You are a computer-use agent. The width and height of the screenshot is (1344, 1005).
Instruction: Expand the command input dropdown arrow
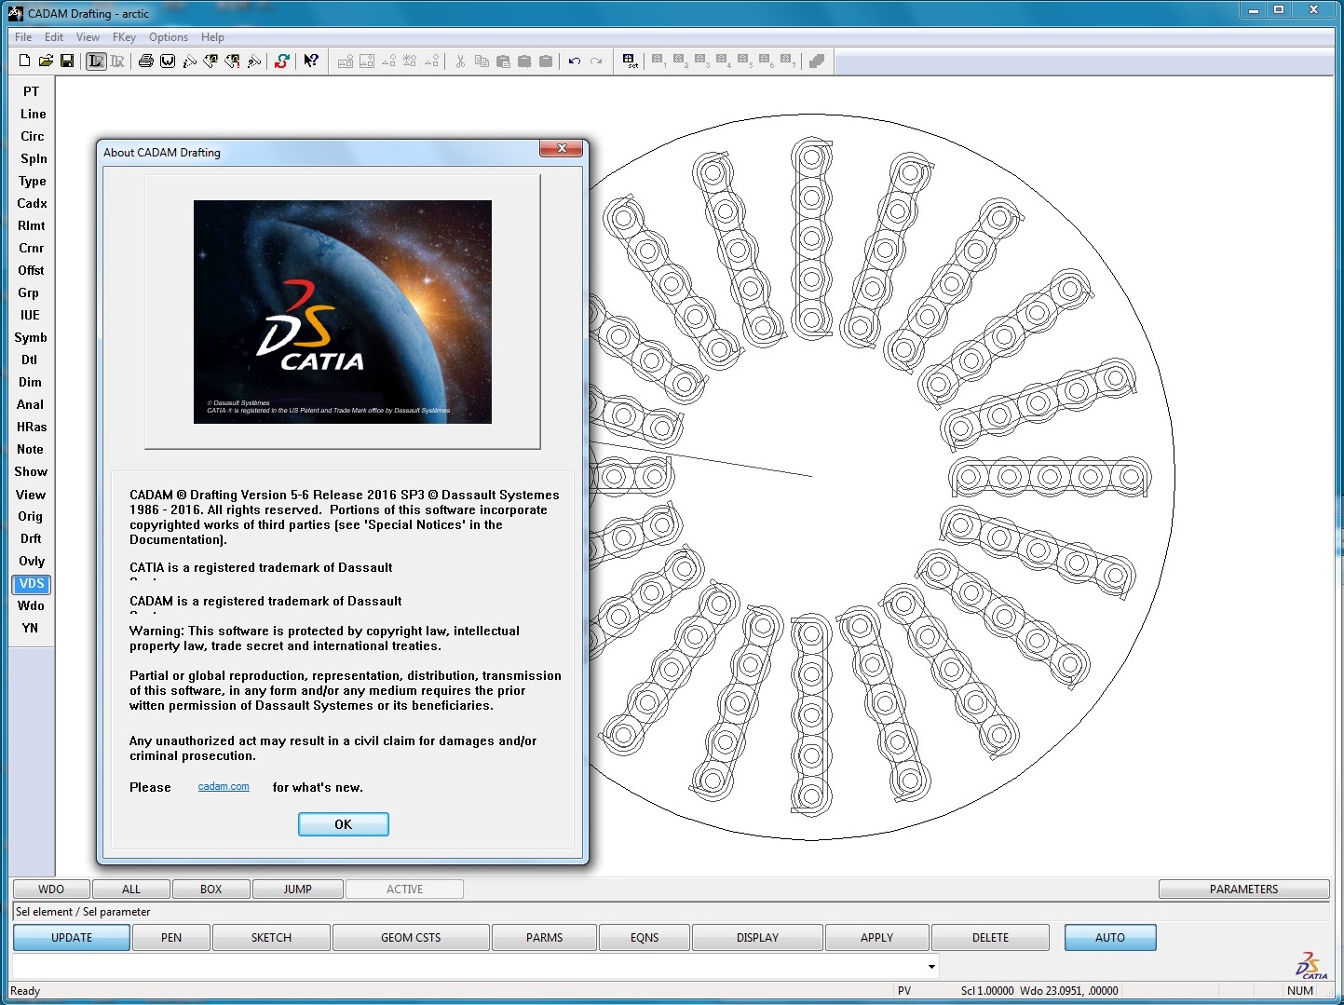coord(930,966)
